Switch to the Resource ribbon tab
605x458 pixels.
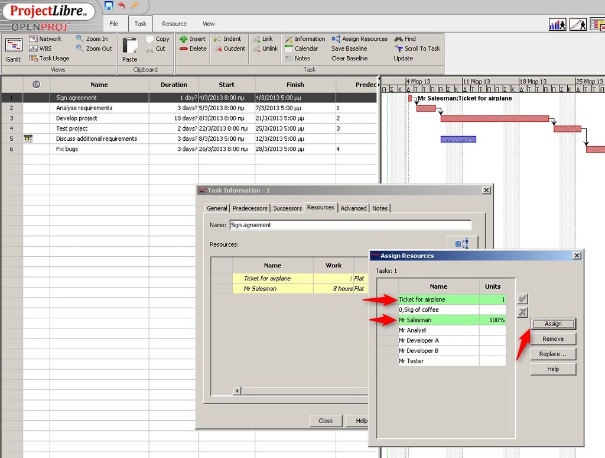click(x=174, y=24)
